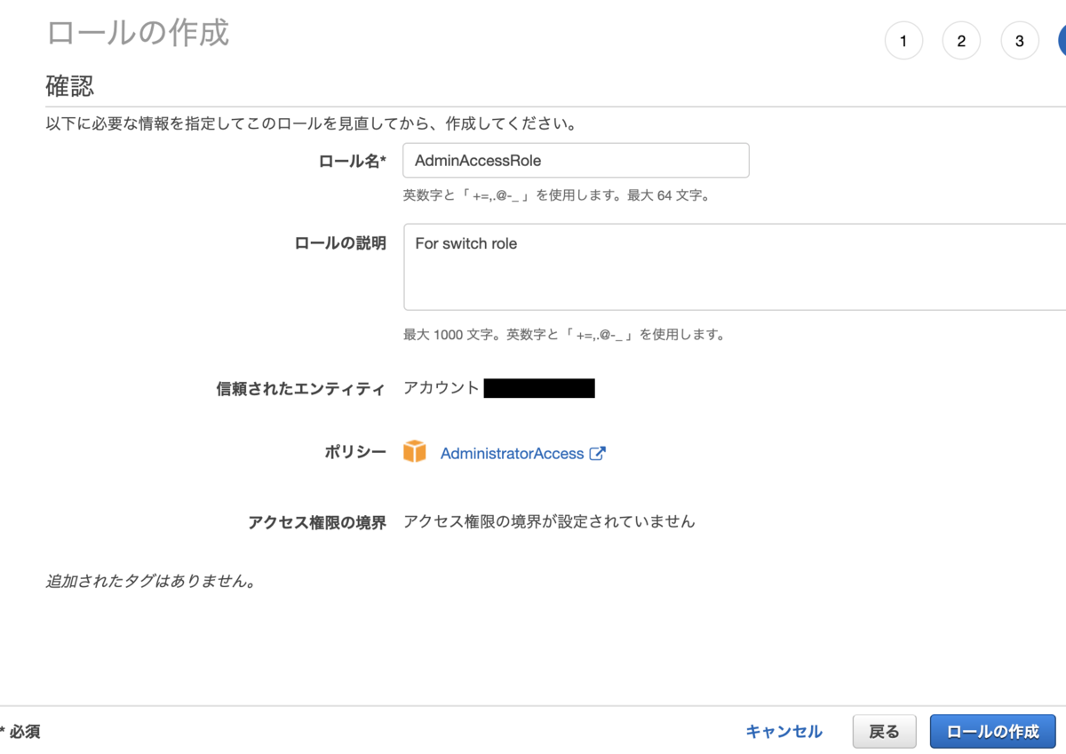Screen dimensions: 1066x754
Task: Click the filled final step circle
Action: 1062,40
